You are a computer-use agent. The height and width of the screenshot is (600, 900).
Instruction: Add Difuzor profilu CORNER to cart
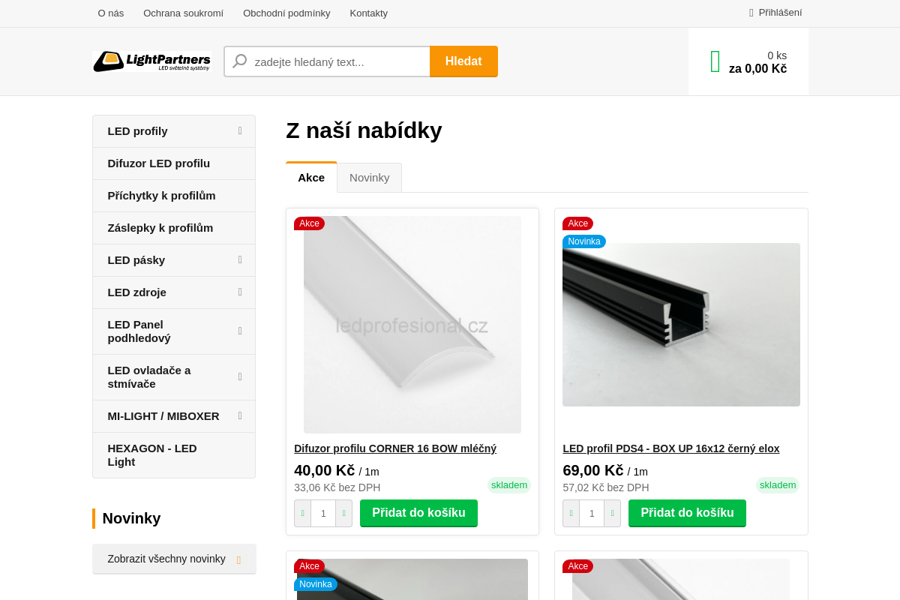pos(418,513)
